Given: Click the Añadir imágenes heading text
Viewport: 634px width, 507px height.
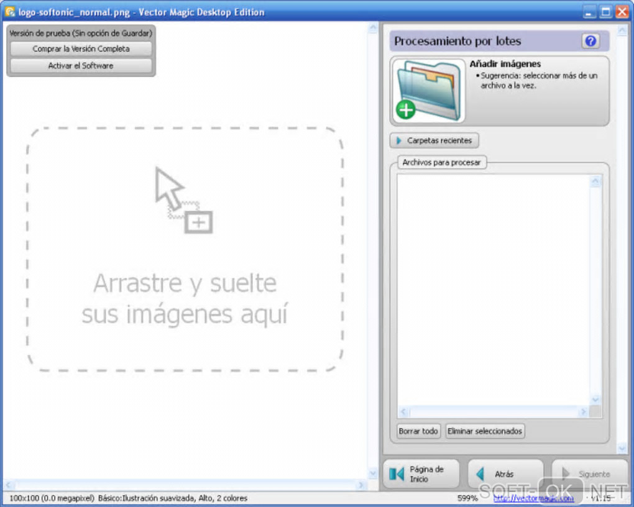Looking at the screenshot, I should coord(505,64).
